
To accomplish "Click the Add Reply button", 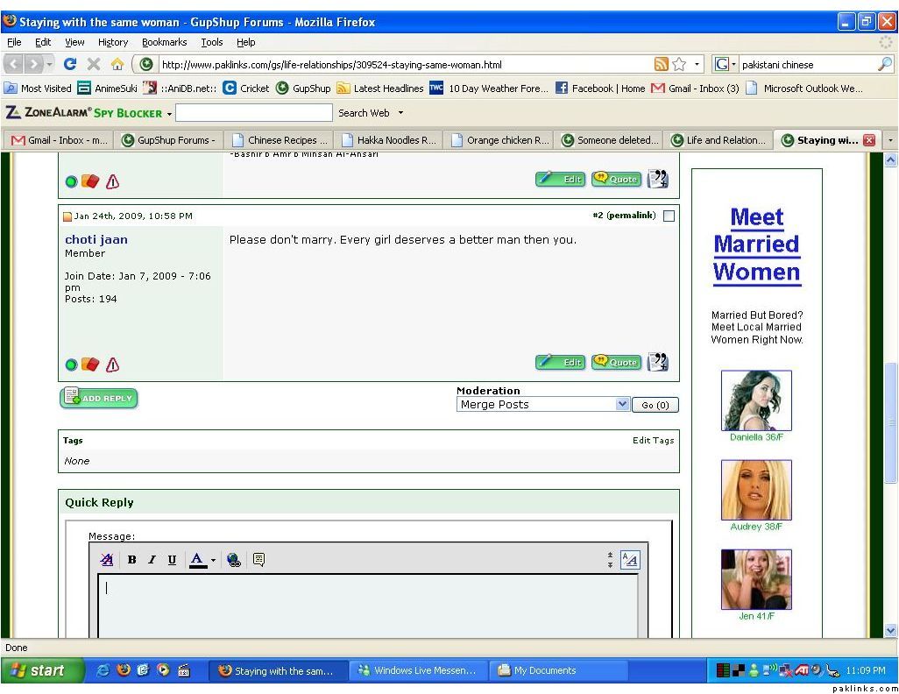I will point(98,399).
